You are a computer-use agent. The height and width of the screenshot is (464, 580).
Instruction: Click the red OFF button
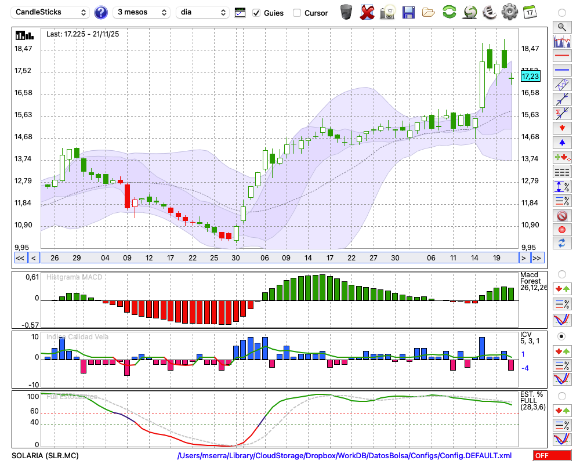(x=552, y=456)
